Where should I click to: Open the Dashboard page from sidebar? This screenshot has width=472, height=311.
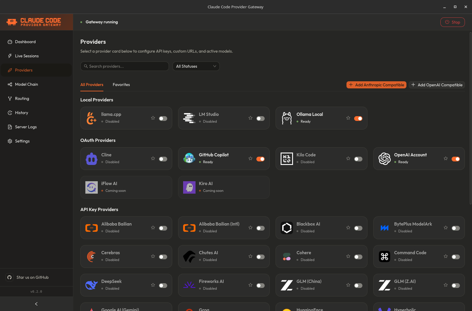pyautogui.click(x=36, y=42)
